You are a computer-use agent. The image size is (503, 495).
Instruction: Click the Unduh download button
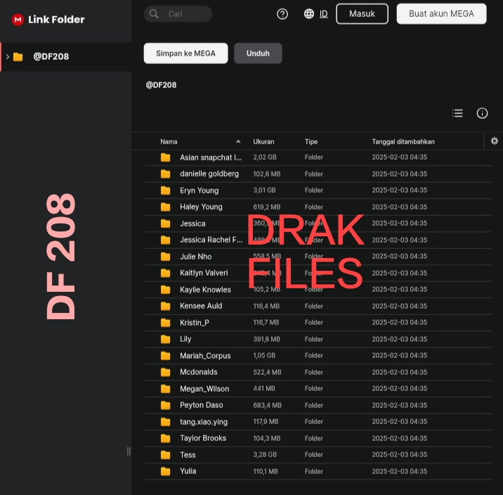click(258, 53)
